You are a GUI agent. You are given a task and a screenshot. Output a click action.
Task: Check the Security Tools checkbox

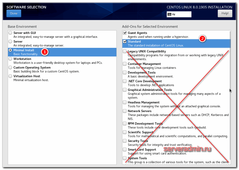click(x=125, y=141)
